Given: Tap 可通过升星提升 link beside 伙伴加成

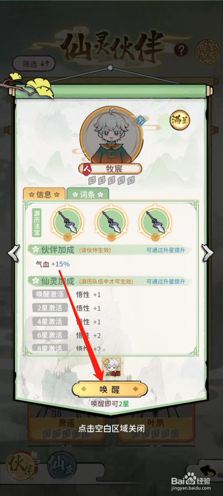Looking at the screenshot, I should (165, 250).
